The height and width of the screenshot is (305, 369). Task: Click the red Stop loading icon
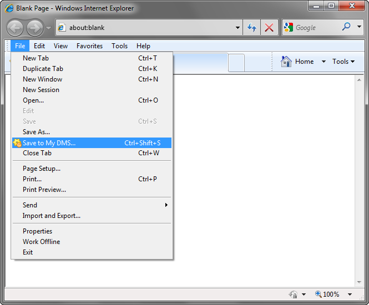coord(269,28)
